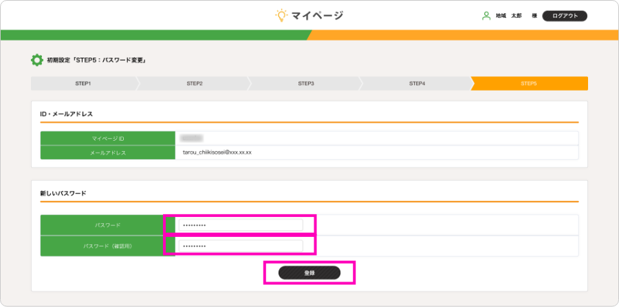
Task: Go to the STEP4 progress step
Action: (417, 84)
